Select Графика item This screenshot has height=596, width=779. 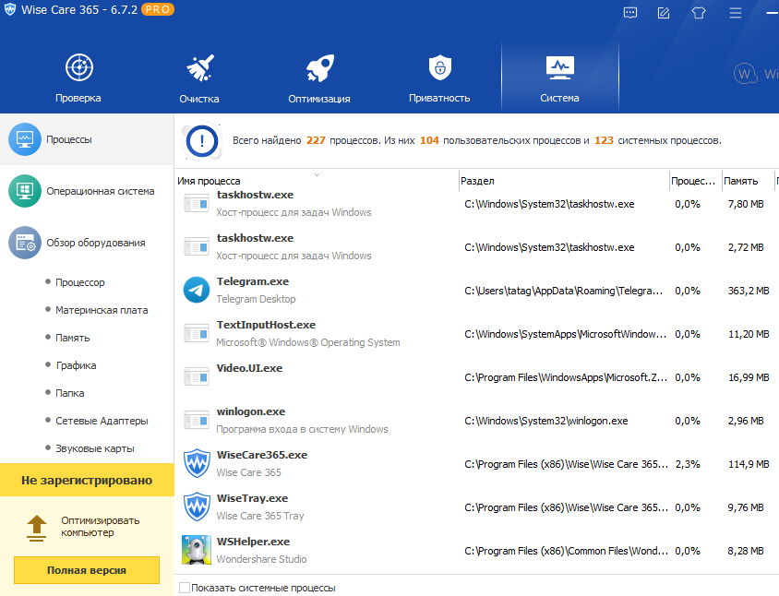[x=76, y=365]
